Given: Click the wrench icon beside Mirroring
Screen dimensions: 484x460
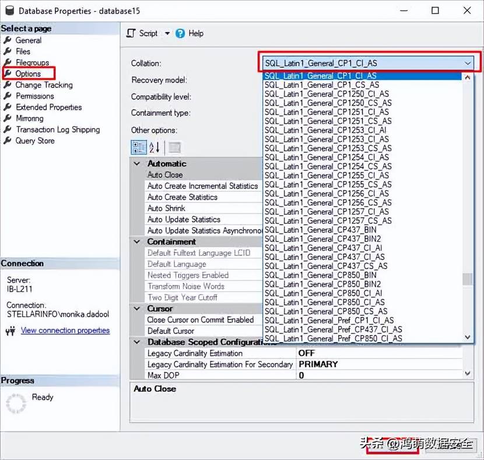Looking at the screenshot, I should point(8,118).
